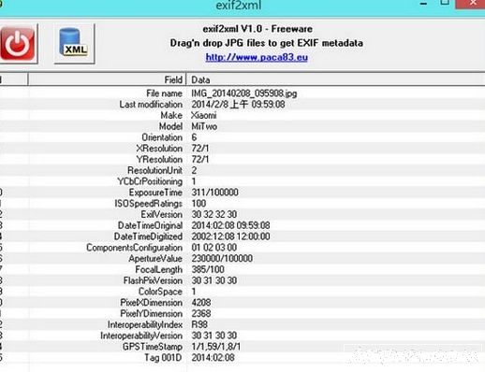485x372 pixels.
Task: Select the FocalLength field label
Action: coord(159,269)
